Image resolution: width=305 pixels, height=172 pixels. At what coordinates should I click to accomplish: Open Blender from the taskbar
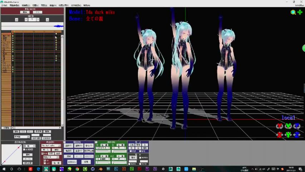tap(100, 169)
